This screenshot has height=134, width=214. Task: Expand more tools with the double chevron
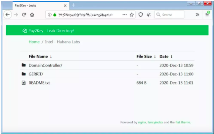click(197, 15)
